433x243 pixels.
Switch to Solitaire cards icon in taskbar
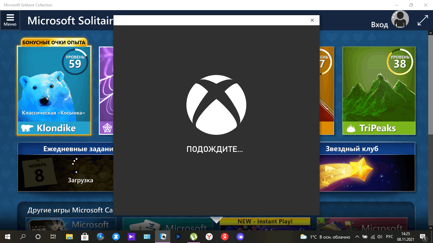(163, 237)
